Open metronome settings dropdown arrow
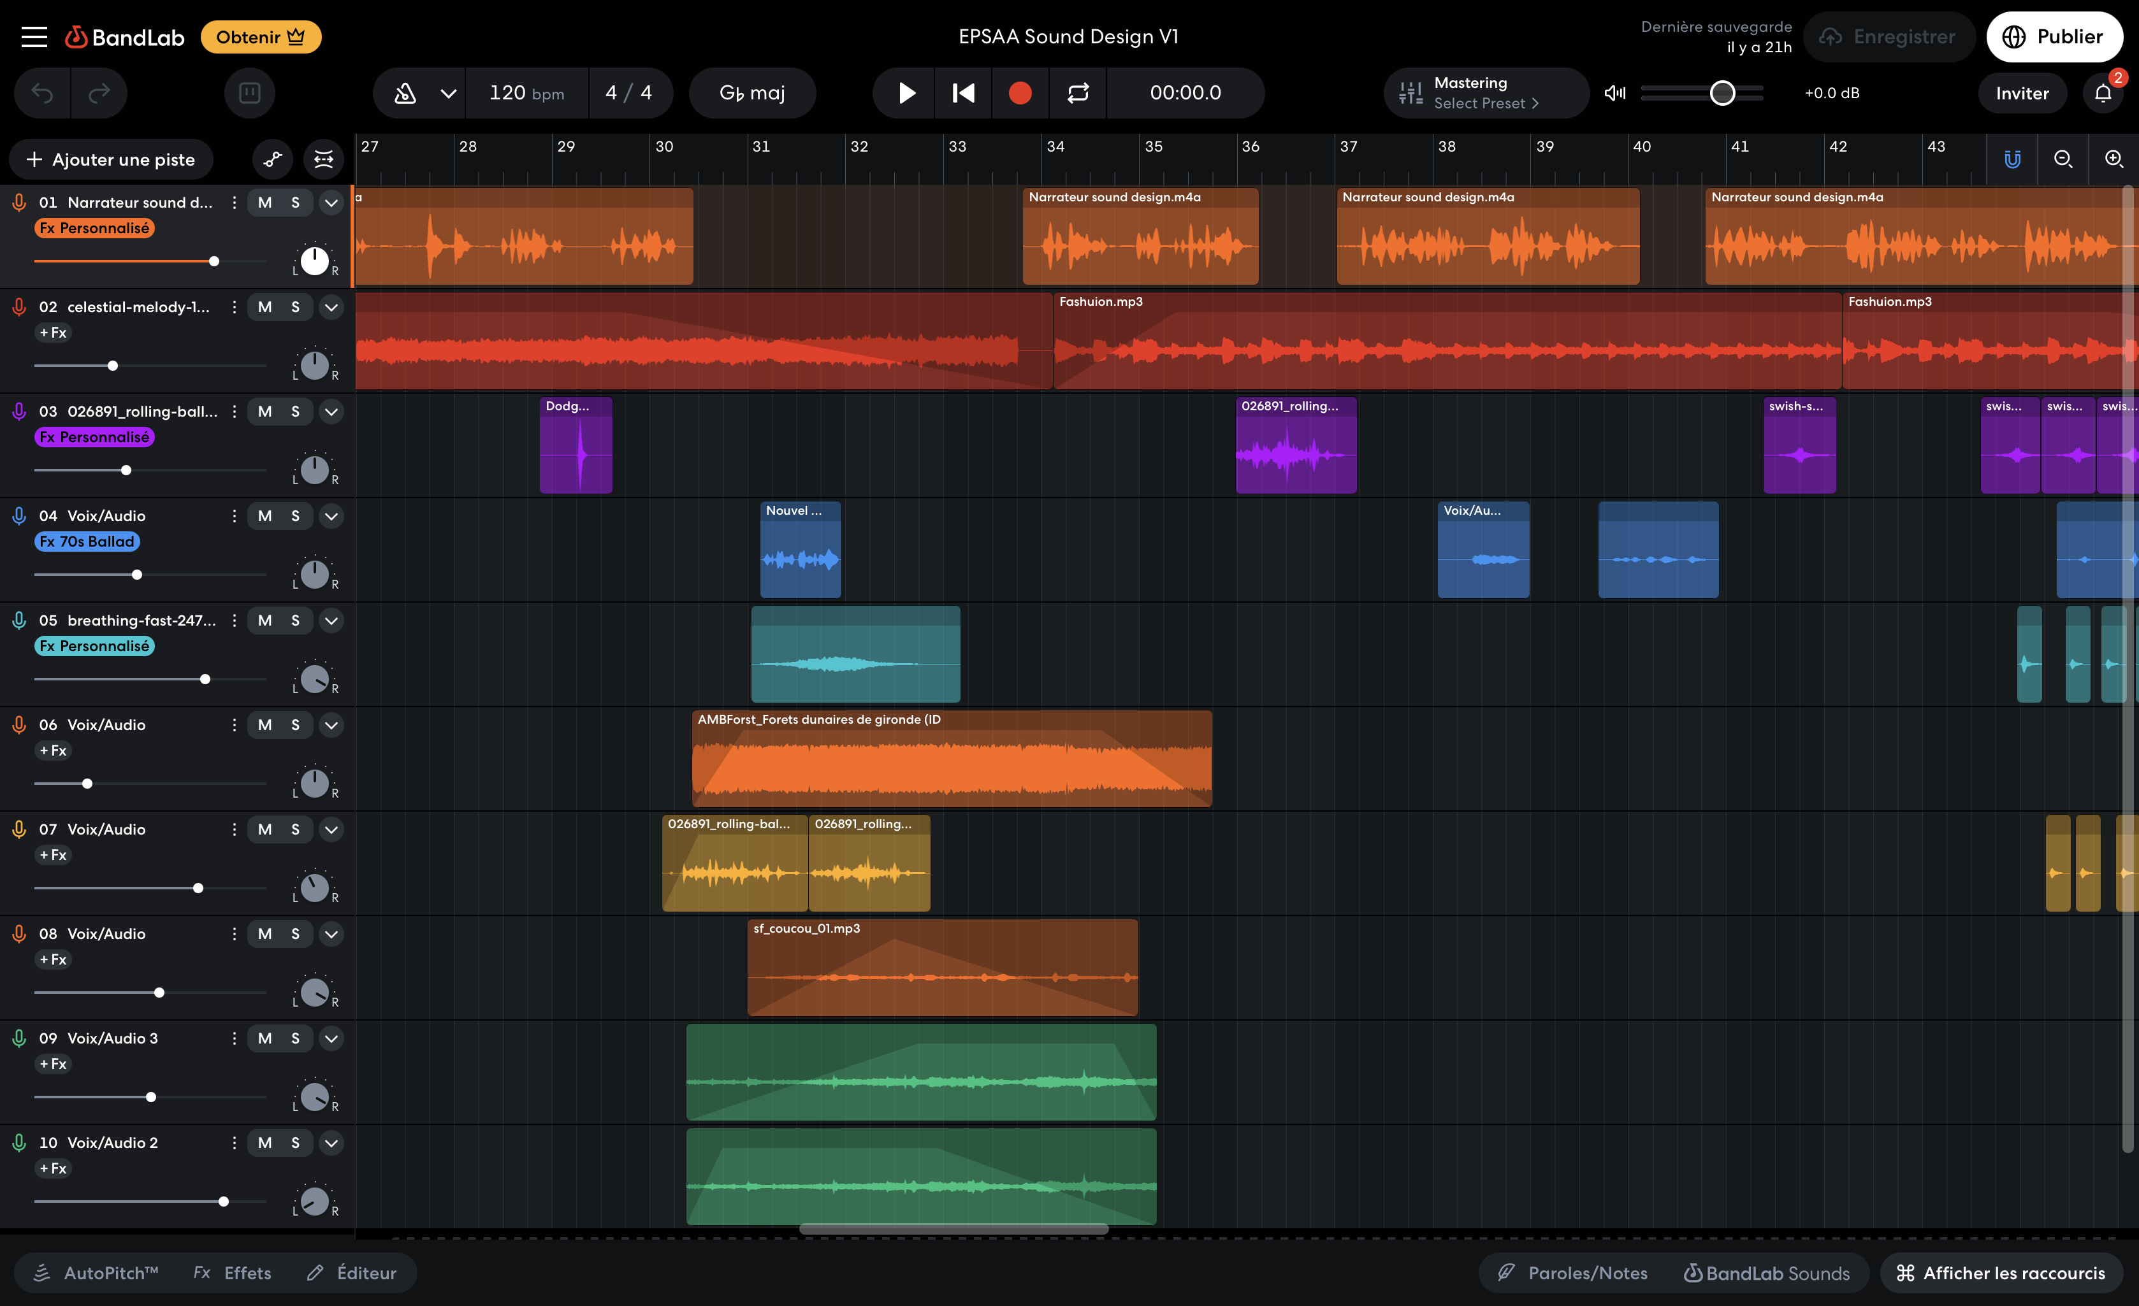This screenshot has height=1306, width=2139. tap(448, 93)
